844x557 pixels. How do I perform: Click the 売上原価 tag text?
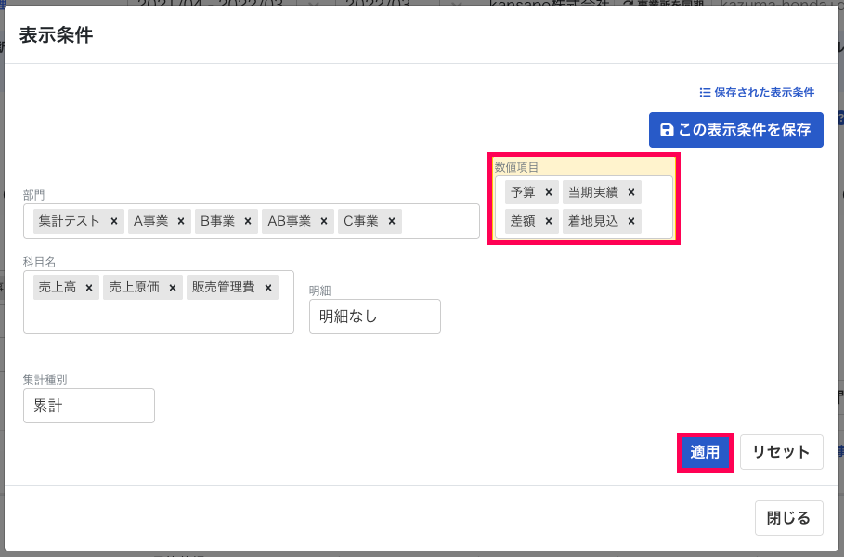(x=135, y=288)
